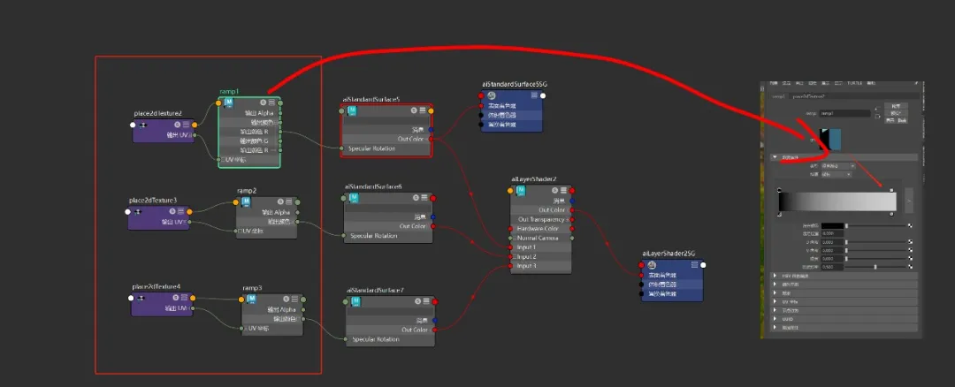The height and width of the screenshot is (387, 955).
Task: Click the > button right of ramp gradient
Action: coord(909,201)
